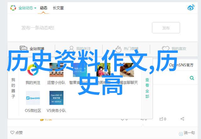Image resolution: width=201 pixels, height=139 pixels.
Task: Open the V5突击小队 circle thumbnail
Action: pos(56,98)
